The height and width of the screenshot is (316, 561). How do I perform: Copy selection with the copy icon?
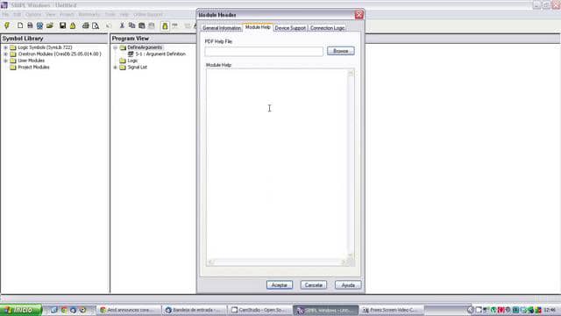pos(131,25)
